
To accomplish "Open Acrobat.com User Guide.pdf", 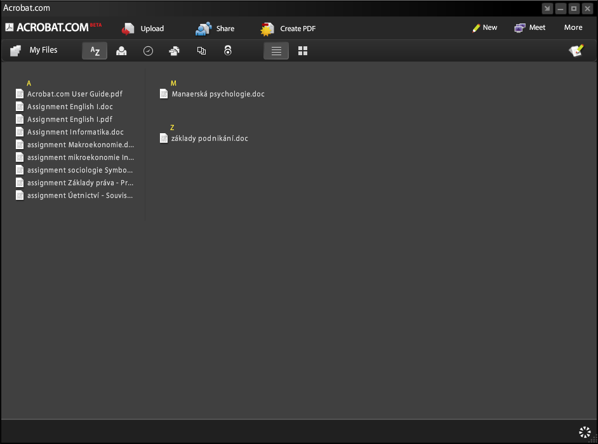I will (75, 94).
